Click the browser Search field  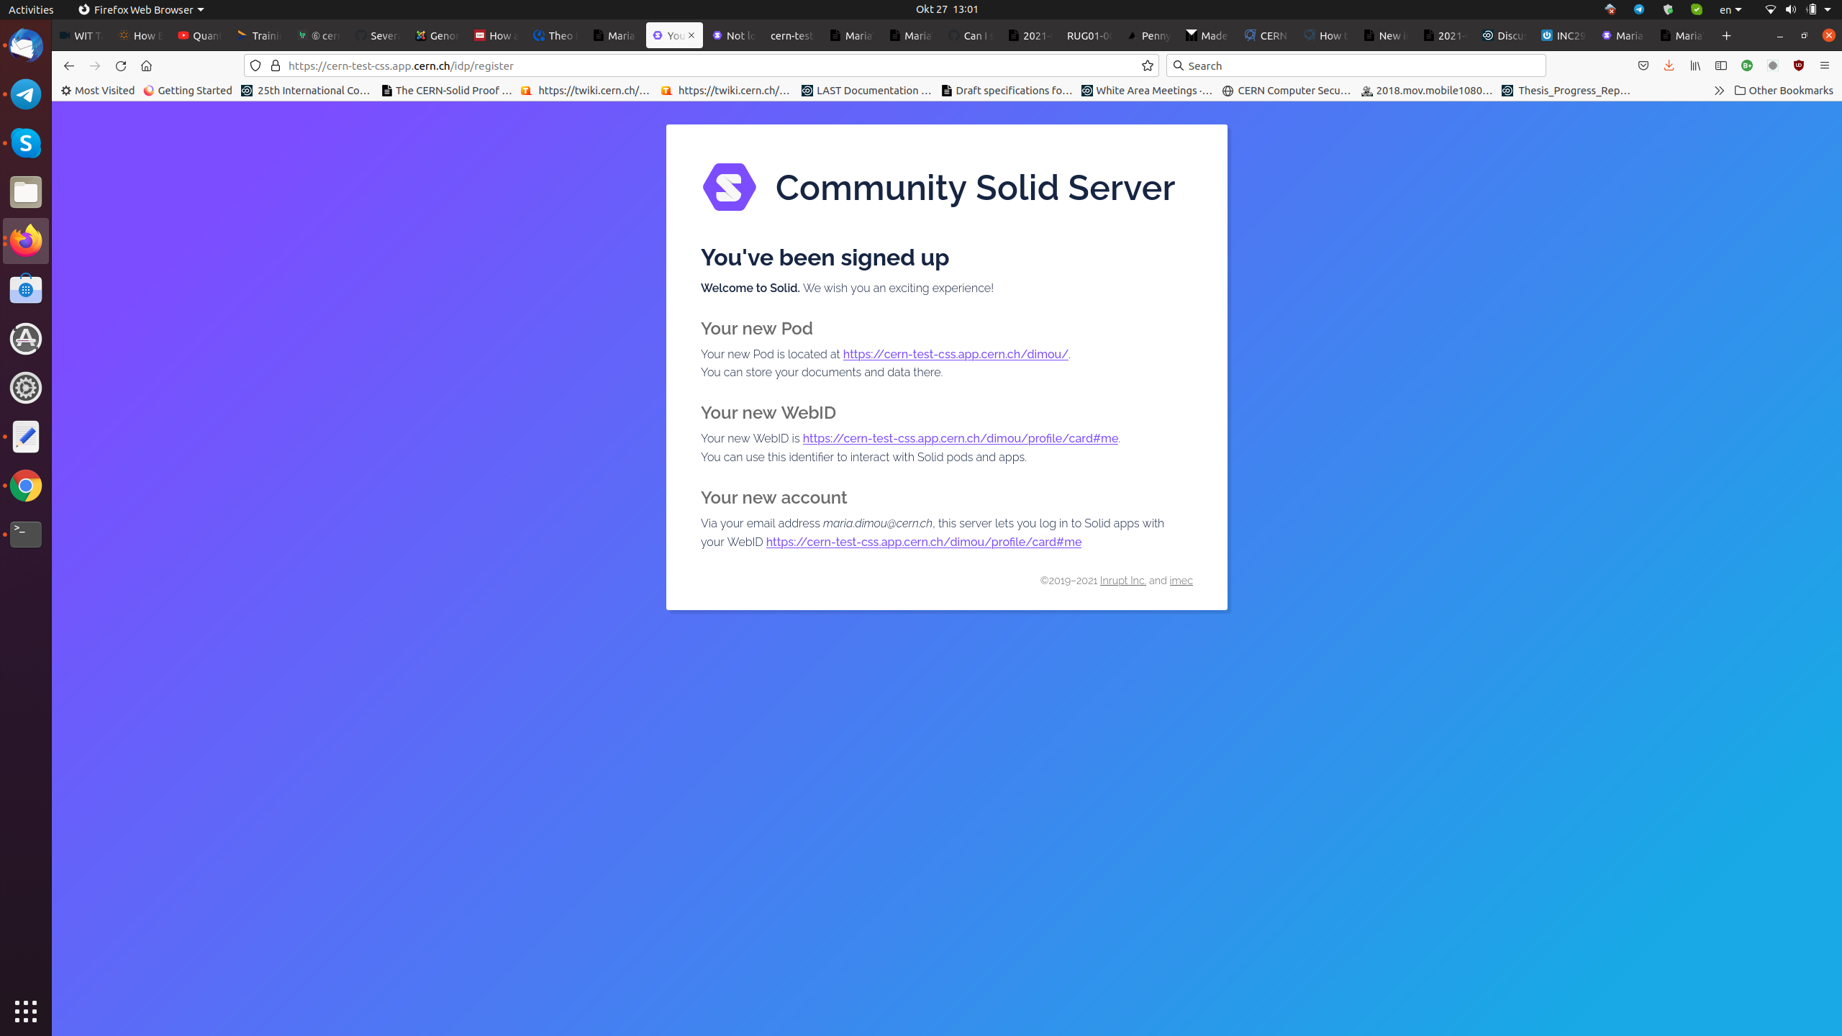1356,65
